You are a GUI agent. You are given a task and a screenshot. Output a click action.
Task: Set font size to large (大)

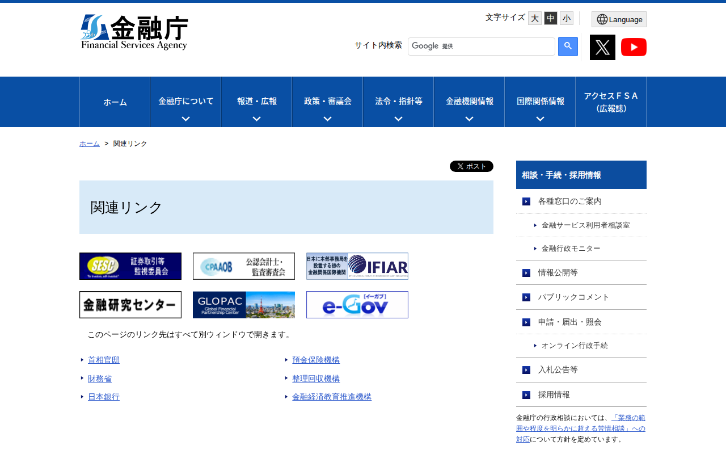click(x=535, y=18)
